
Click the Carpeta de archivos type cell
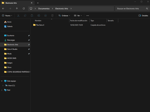point(98,25)
